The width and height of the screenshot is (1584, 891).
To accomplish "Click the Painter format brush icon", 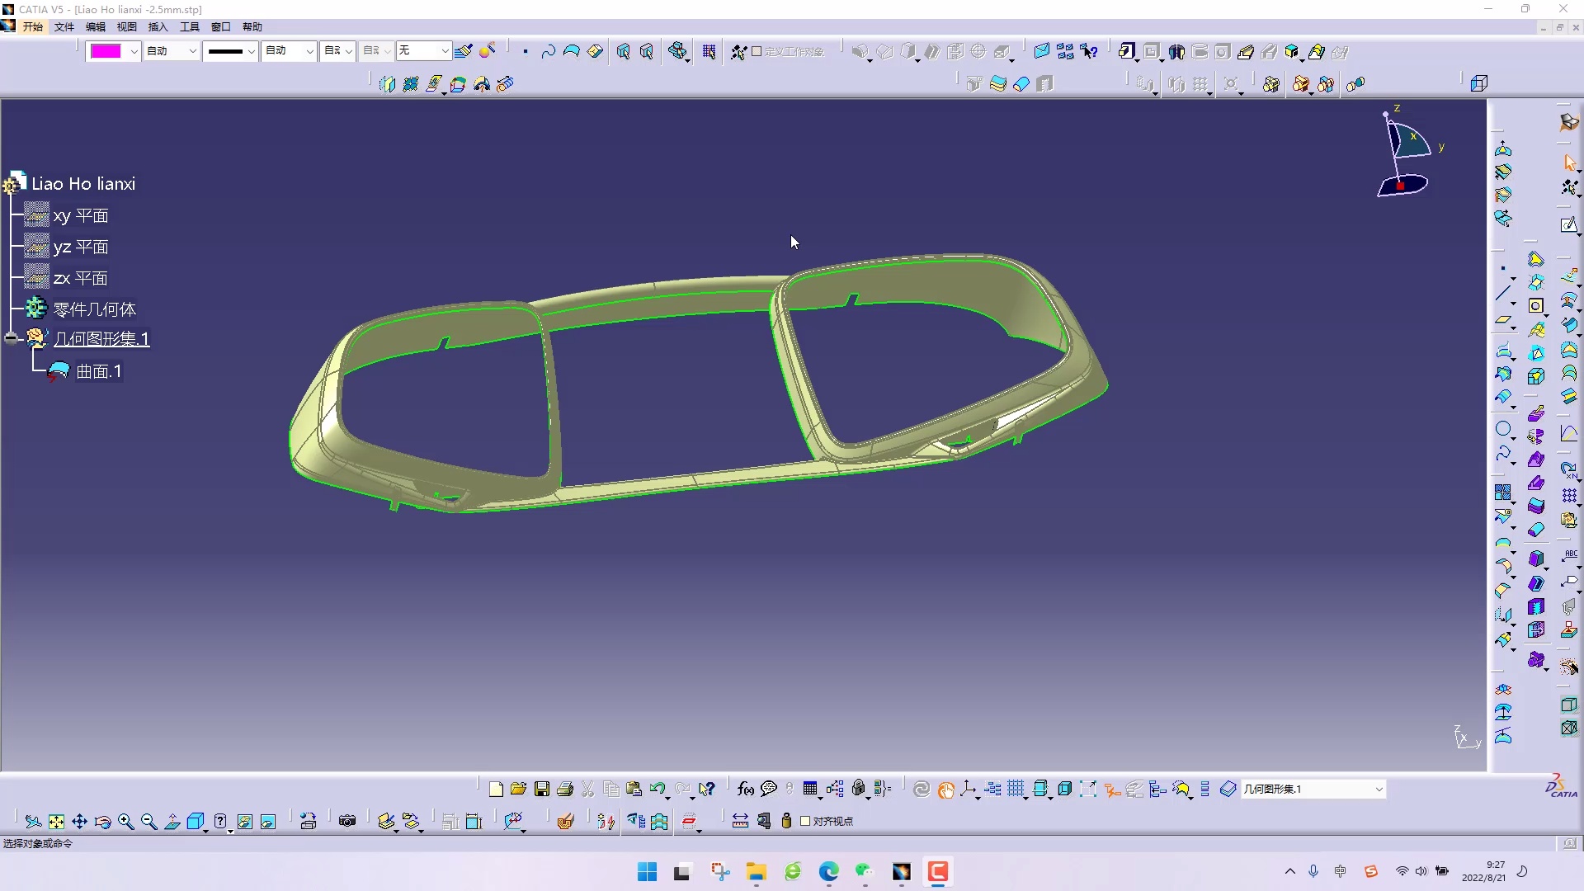I will 464,51.
